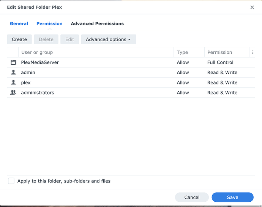Click Allow in the admin row
The height and width of the screenshot is (207, 262).
[183, 72]
